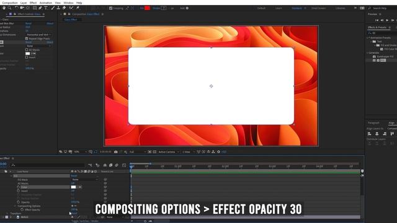Image resolution: width=397 pixels, height=223 pixels.
Task: Click Reset for the Fast Box Blur effect
Action: tap(29, 24)
